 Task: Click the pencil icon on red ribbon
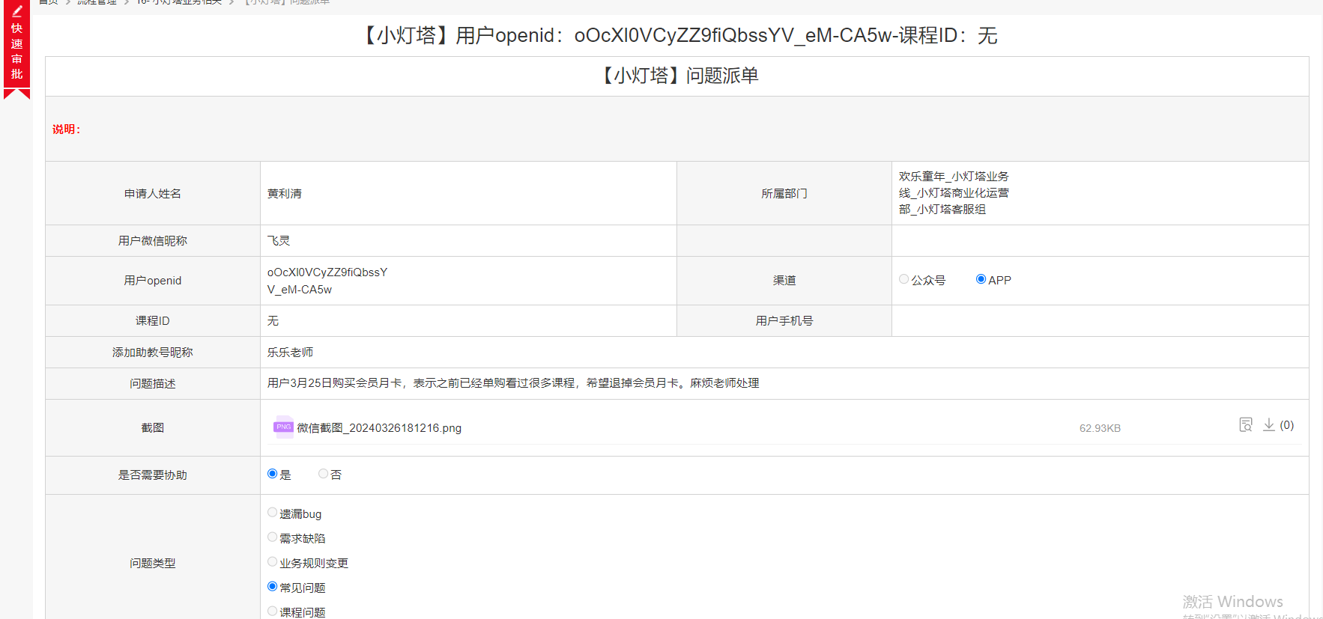click(16, 11)
